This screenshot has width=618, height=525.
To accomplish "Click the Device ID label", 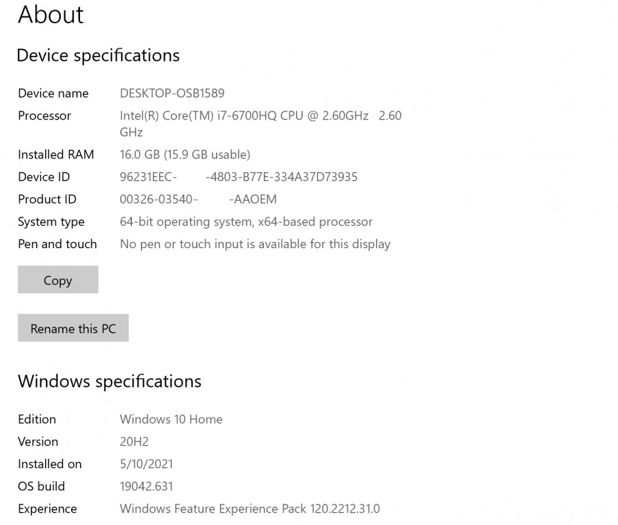I will coord(44,177).
